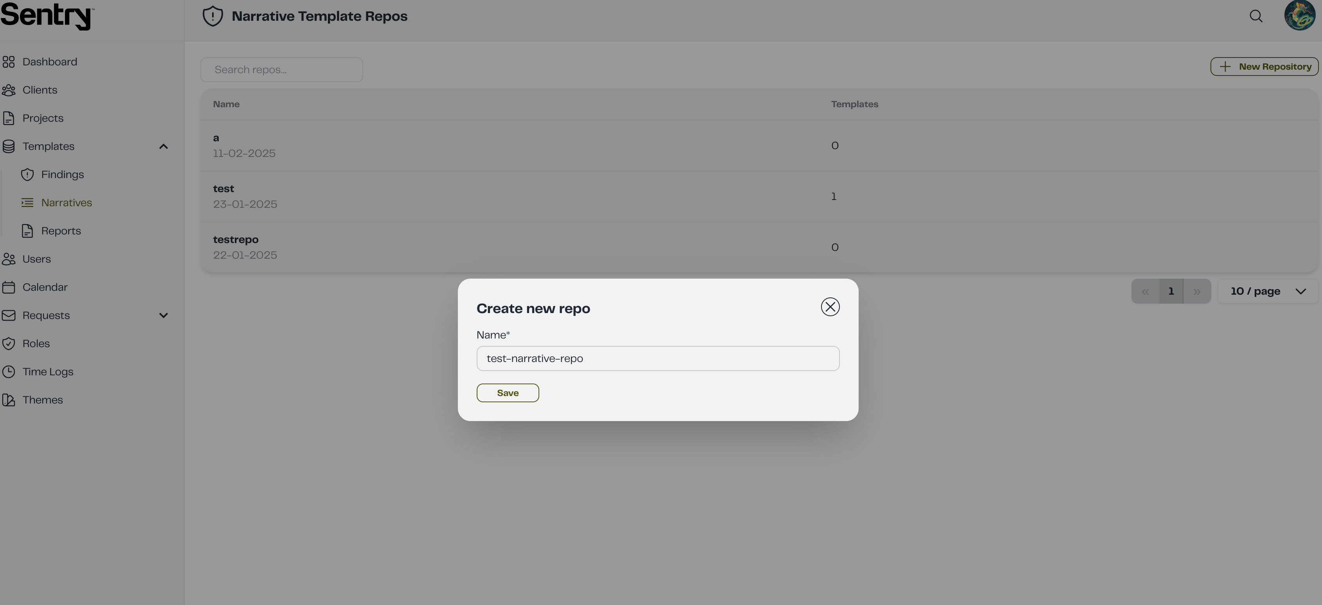
Task: Go to next page arrow
Action: tap(1197, 292)
